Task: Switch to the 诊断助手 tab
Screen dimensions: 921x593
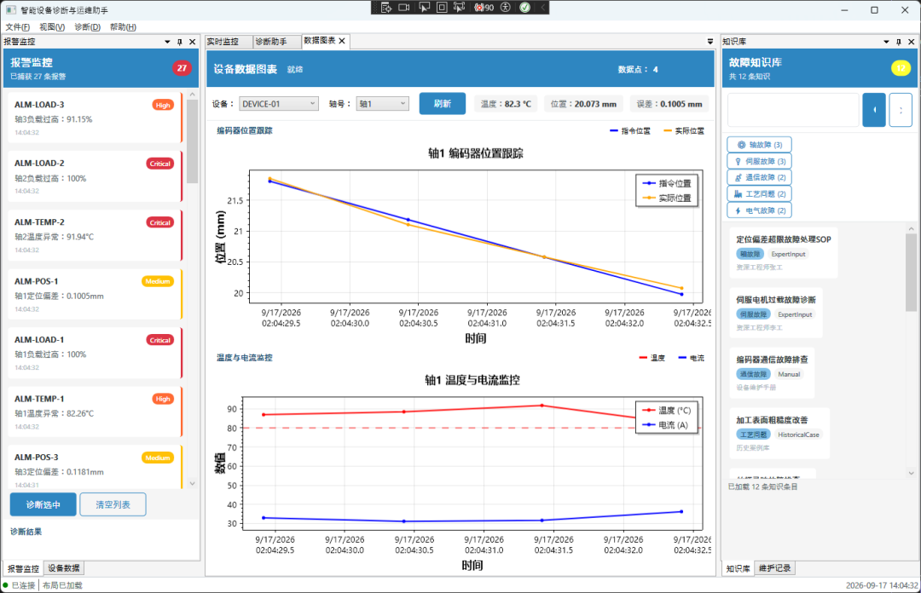Action: point(276,42)
